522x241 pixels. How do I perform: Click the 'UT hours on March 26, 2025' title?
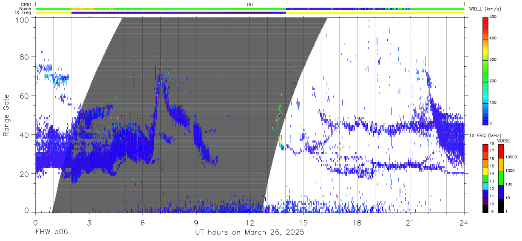click(x=250, y=233)
